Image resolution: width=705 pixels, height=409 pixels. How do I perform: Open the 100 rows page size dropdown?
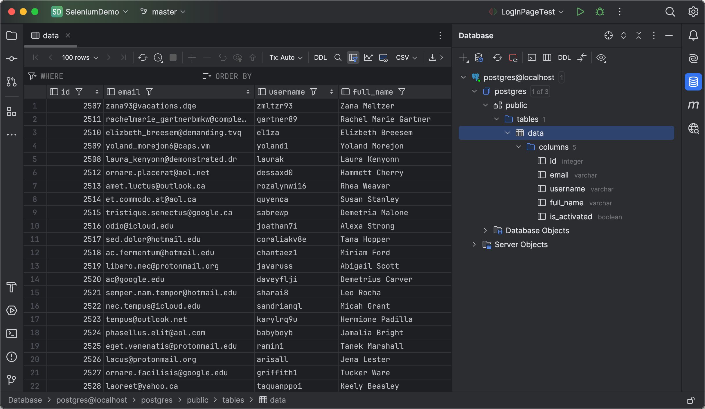pyautogui.click(x=80, y=57)
